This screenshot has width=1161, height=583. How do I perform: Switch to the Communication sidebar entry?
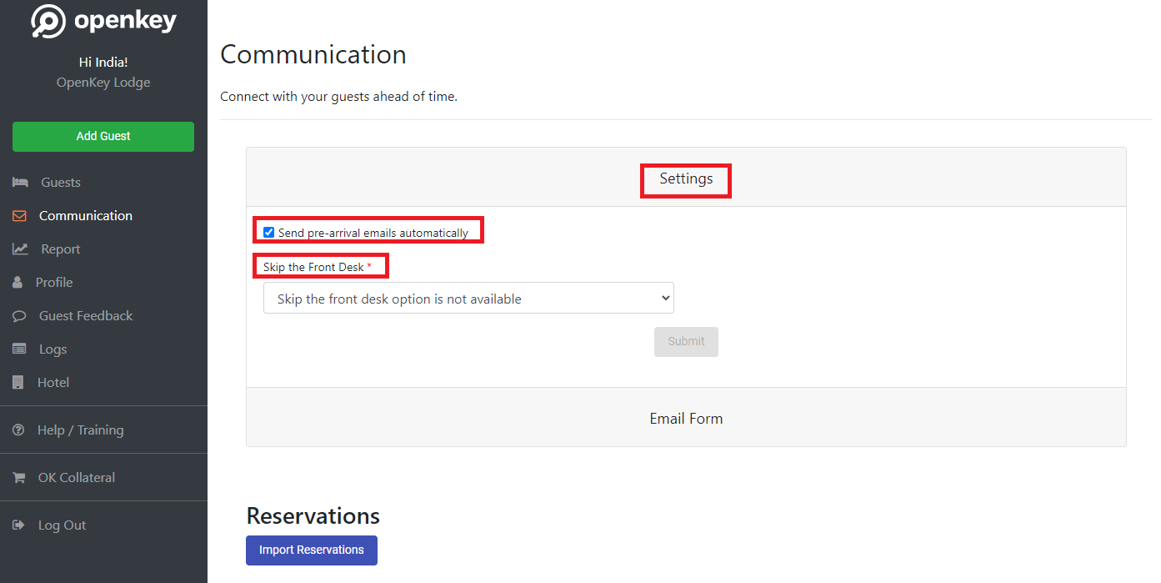tap(85, 215)
